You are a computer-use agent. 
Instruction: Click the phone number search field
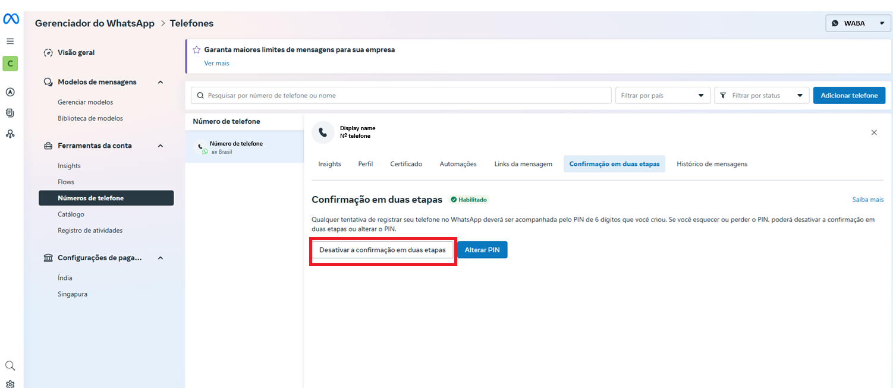point(401,96)
